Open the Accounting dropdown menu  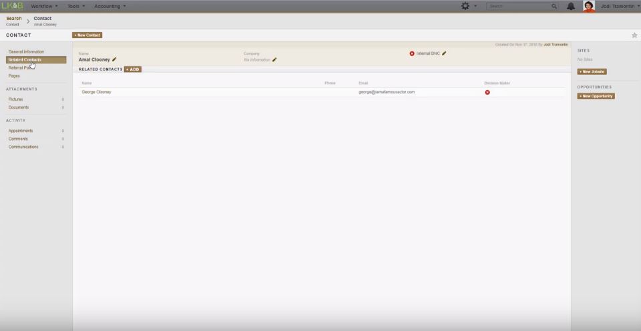[110, 6]
